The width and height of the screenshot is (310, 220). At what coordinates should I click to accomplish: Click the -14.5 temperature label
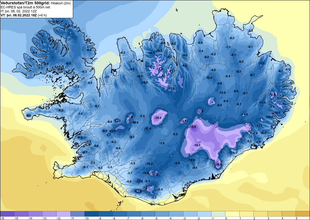tap(244, 114)
